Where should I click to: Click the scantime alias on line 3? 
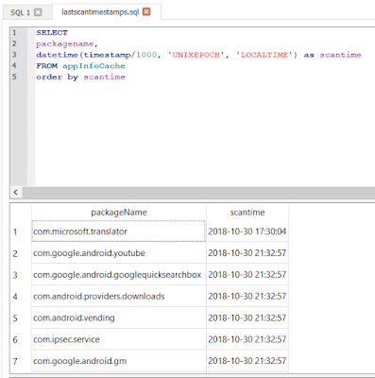[x=340, y=55]
